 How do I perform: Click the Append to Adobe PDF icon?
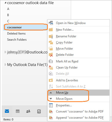51,118
